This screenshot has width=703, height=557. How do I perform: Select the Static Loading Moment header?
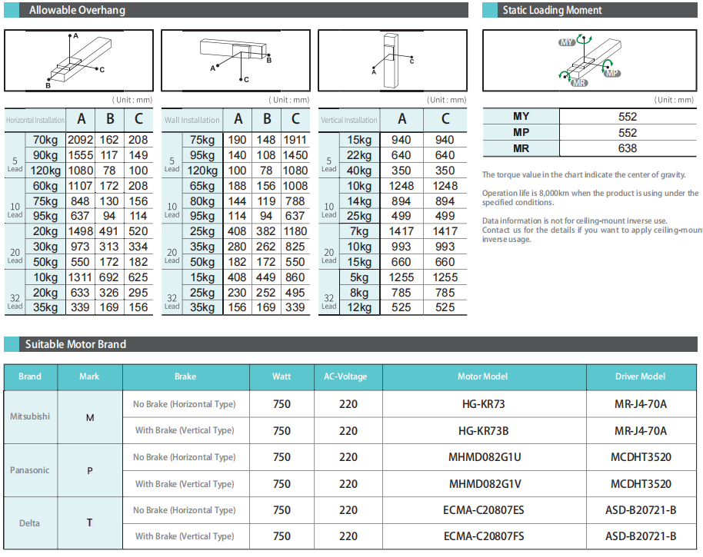[551, 11]
